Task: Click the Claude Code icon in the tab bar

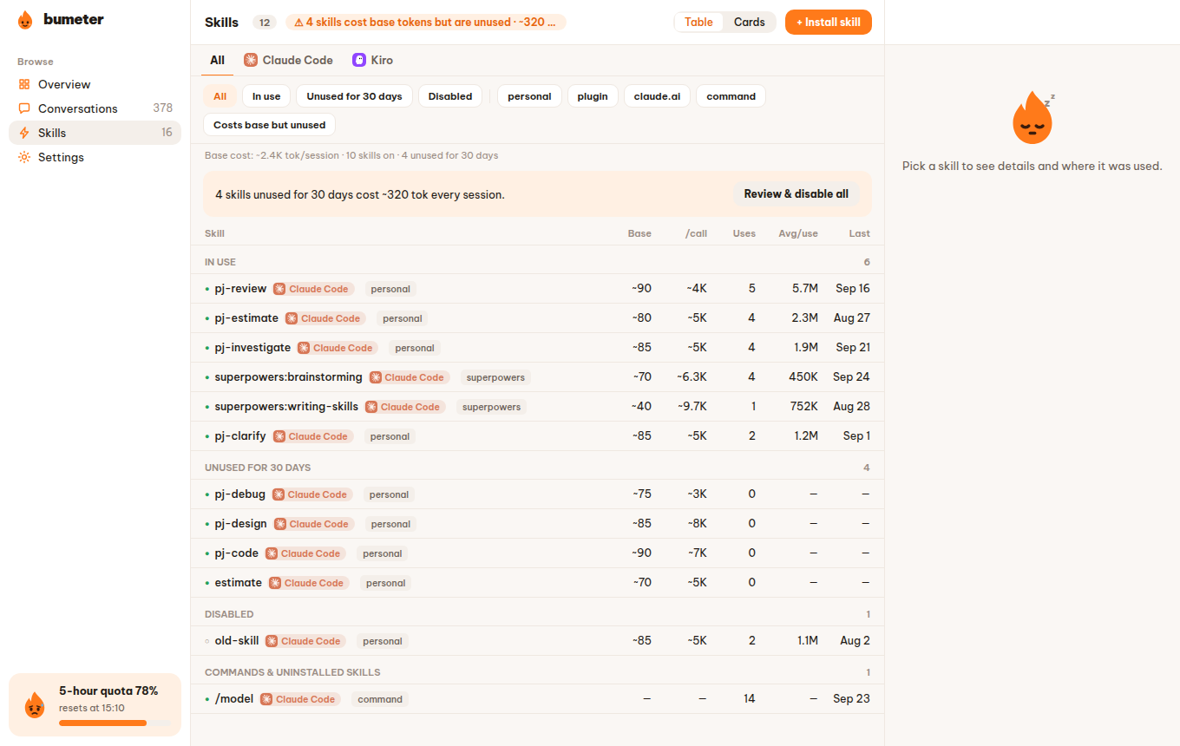Action: 251,60
